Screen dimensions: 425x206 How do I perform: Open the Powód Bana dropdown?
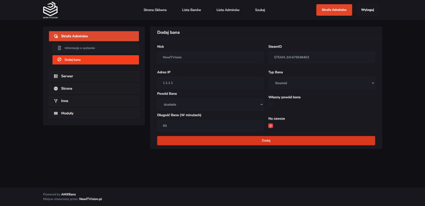210,104
